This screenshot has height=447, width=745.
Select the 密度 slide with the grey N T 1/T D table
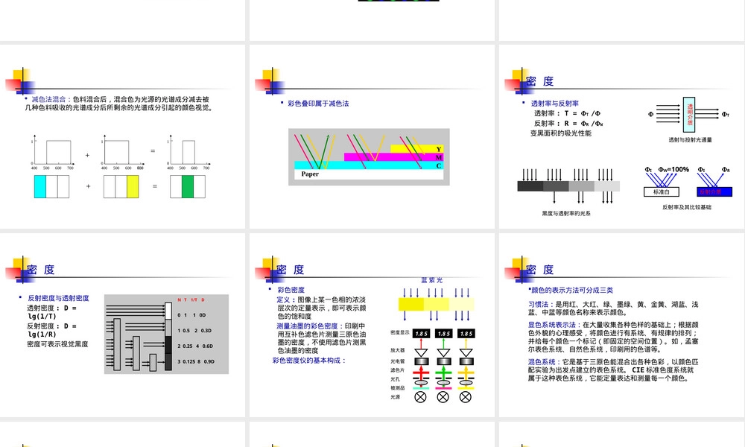click(x=123, y=325)
